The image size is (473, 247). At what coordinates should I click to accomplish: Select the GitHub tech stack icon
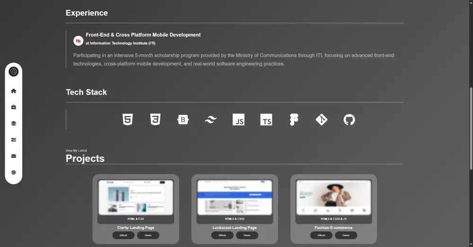(x=350, y=119)
